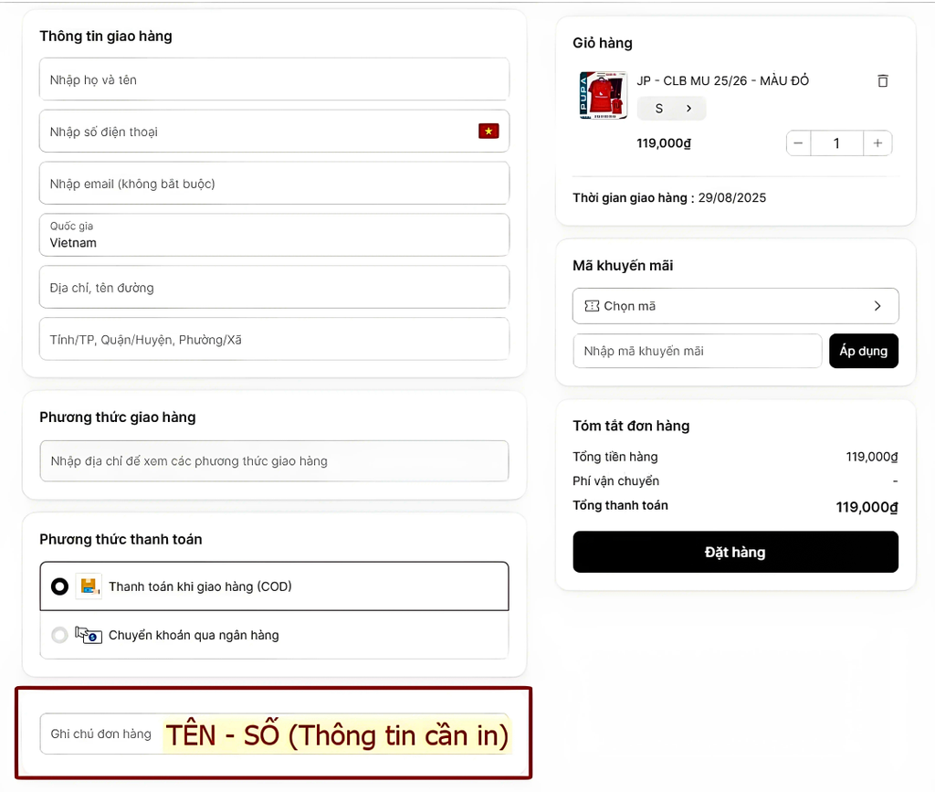Click the plus quantity button
The height and width of the screenshot is (792, 935).
coord(877,143)
